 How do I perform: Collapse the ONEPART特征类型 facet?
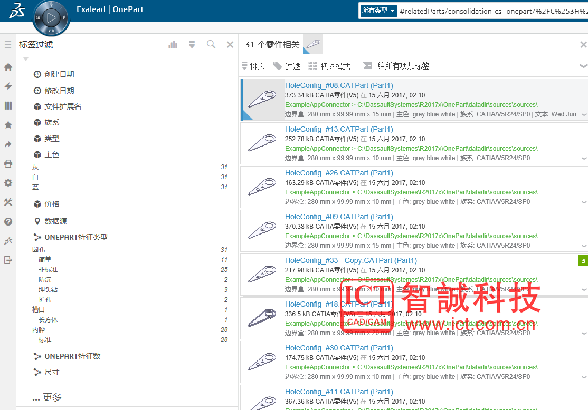pyautogui.click(x=70, y=237)
